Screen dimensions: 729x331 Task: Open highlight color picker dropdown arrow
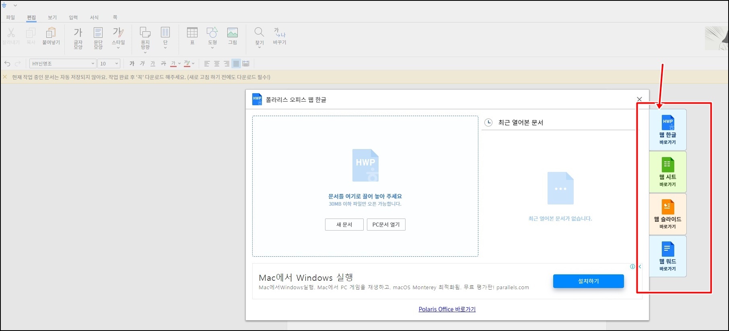coord(193,63)
